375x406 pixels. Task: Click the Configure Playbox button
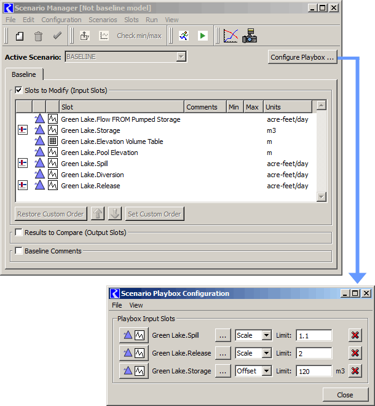(x=302, y=57)
